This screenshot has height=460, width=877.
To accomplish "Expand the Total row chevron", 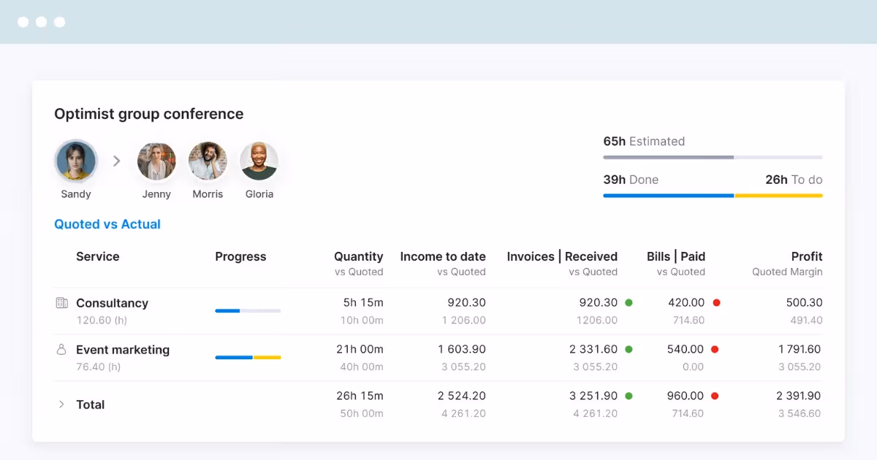I will point(61,404).
